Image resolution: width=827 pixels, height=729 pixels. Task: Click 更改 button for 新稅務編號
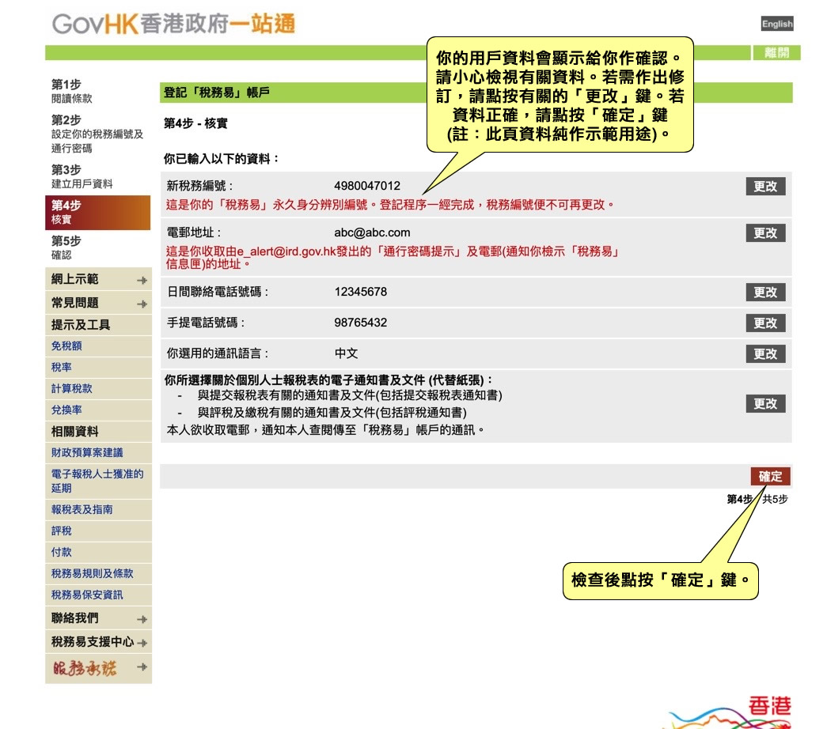[765, 186]
